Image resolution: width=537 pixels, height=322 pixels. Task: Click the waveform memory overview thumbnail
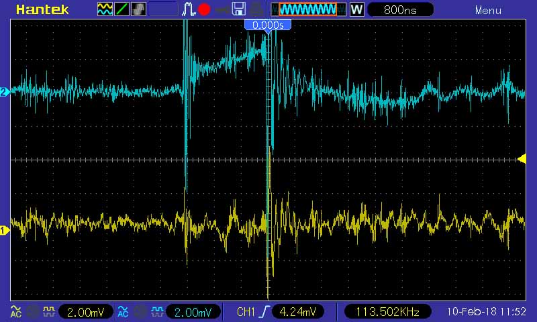pyautogui.click(x=308, y=9)
